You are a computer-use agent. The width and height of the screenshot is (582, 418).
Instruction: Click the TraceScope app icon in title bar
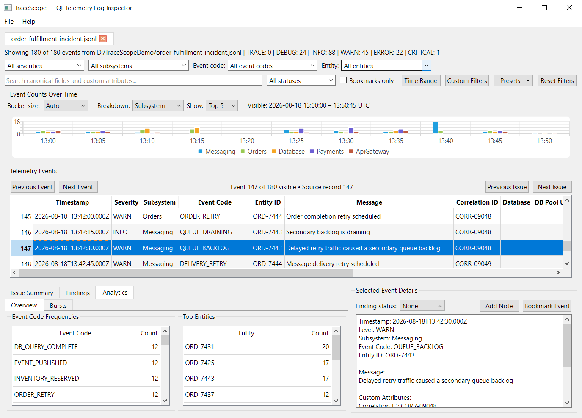[8, 8]
